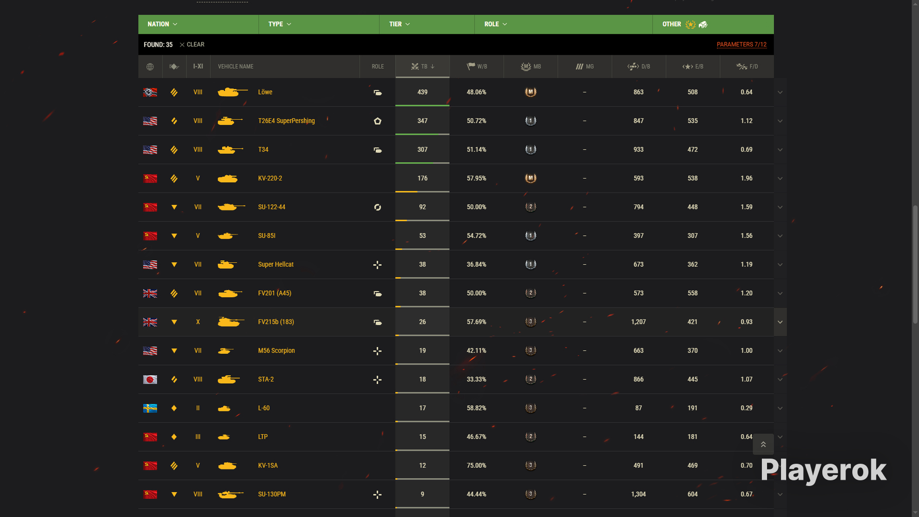Open the PARAMETERS 7/12 link
This screenshot has height=517, width=919.
742,44
